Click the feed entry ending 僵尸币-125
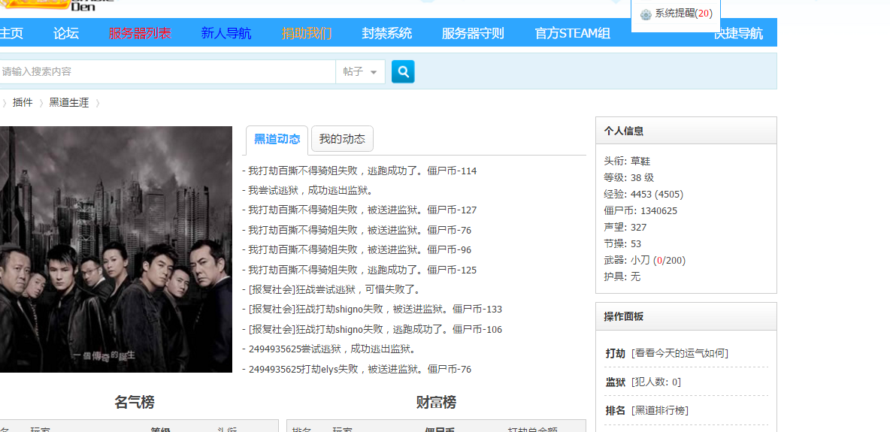 tap(359, 270)
